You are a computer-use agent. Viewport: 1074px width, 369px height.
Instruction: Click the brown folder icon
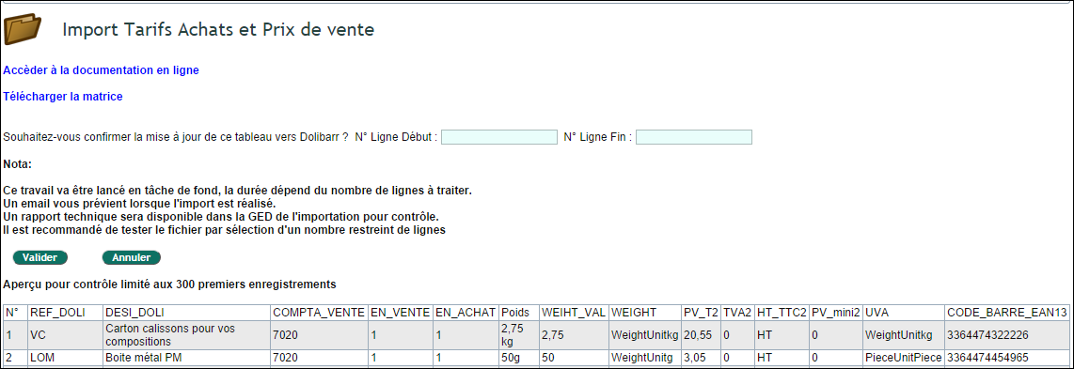click(x=23, y=30)
